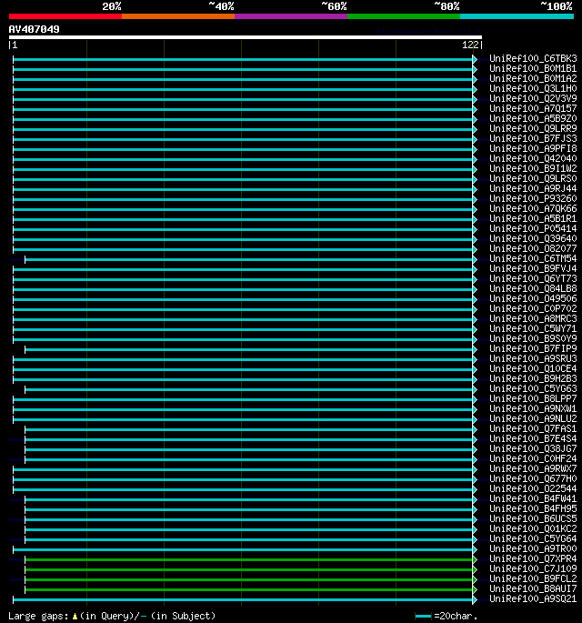Screen dimensions: 582x623
Task: Select UniRef100_Q7XPR4 green hit label
Action: click(x=533, y=559)
